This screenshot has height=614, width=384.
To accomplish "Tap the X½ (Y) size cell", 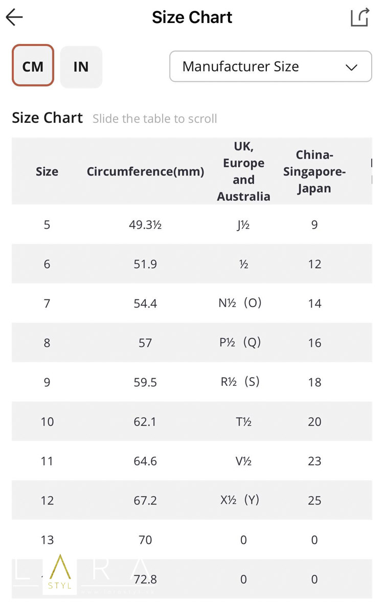I will [240, 500].
